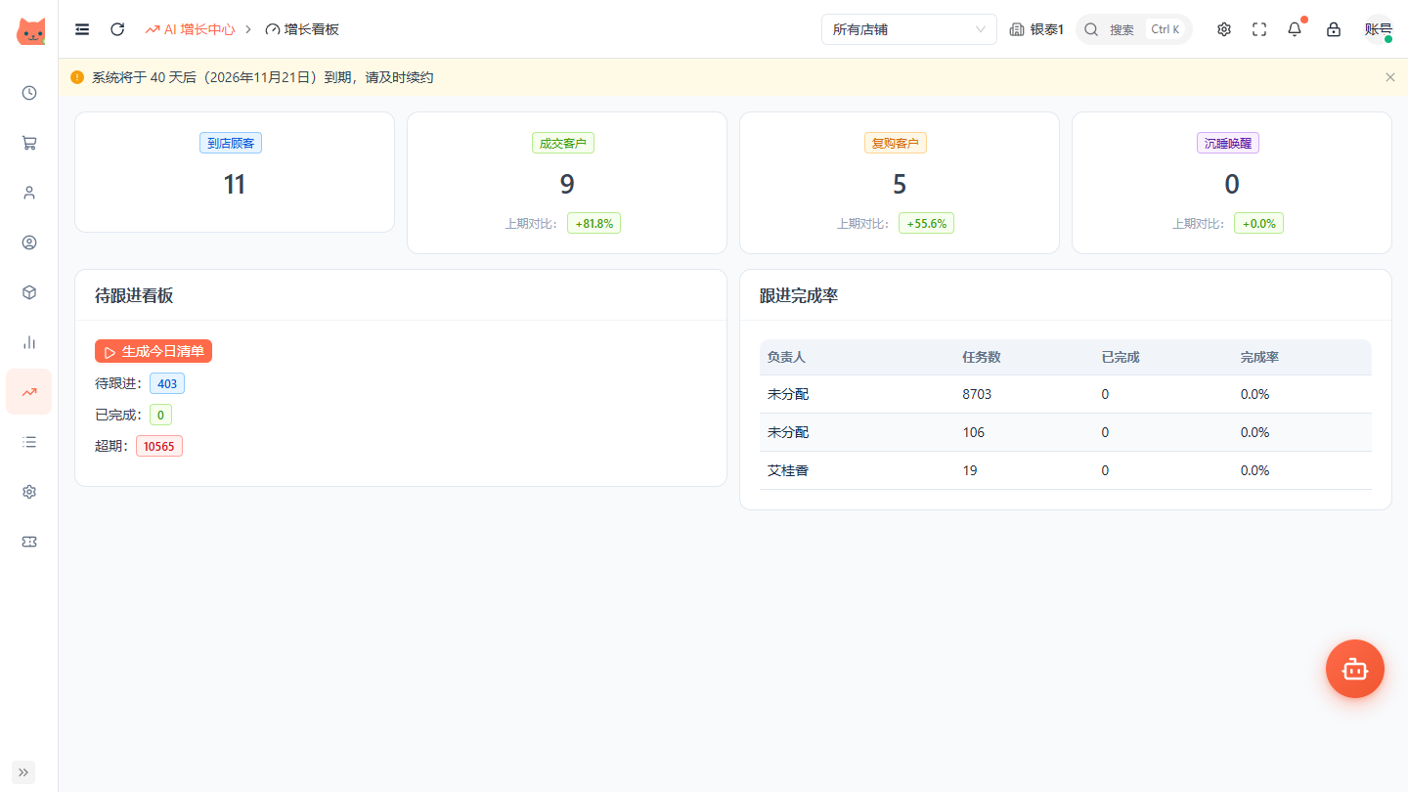Toggle the sidebar menu collapse icon
The height and width of the screenshot is (792, 1408).
coord(82,29)
